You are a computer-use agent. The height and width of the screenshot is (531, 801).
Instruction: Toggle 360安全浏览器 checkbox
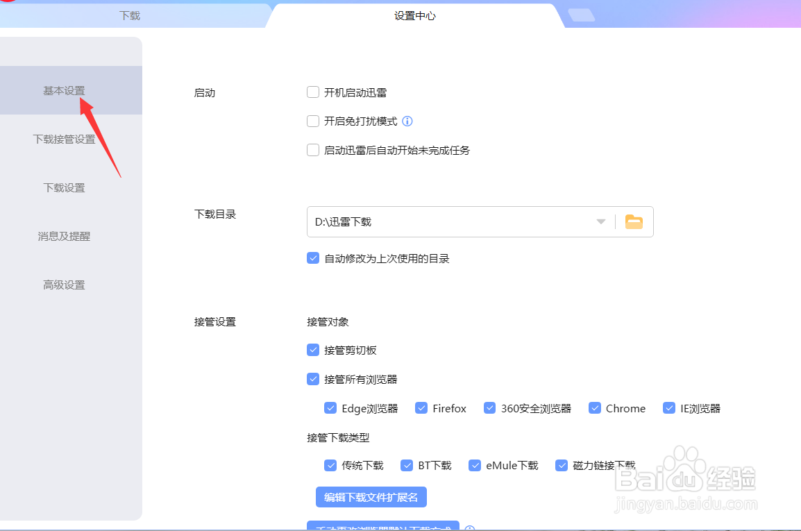(490, 408)
